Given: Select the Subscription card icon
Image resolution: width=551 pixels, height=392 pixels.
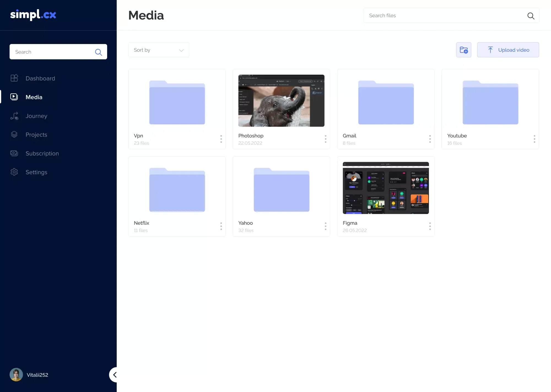Looking at the screenshot, I should (14, 153).
